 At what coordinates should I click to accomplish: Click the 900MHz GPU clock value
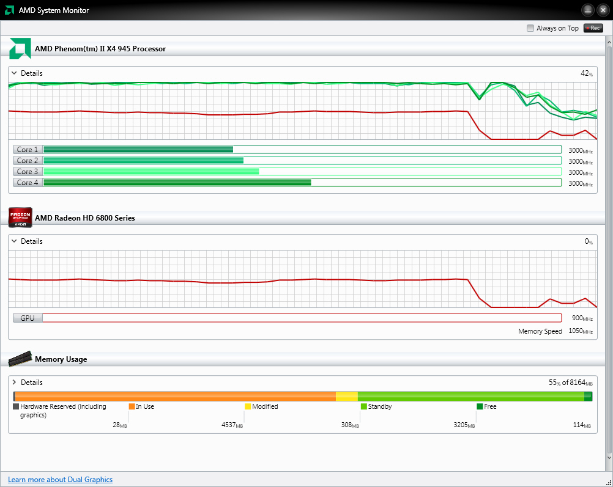582,318
